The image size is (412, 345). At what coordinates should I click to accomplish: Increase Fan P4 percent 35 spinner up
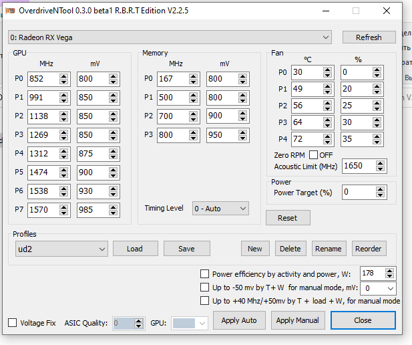click(x=377, y=136)
